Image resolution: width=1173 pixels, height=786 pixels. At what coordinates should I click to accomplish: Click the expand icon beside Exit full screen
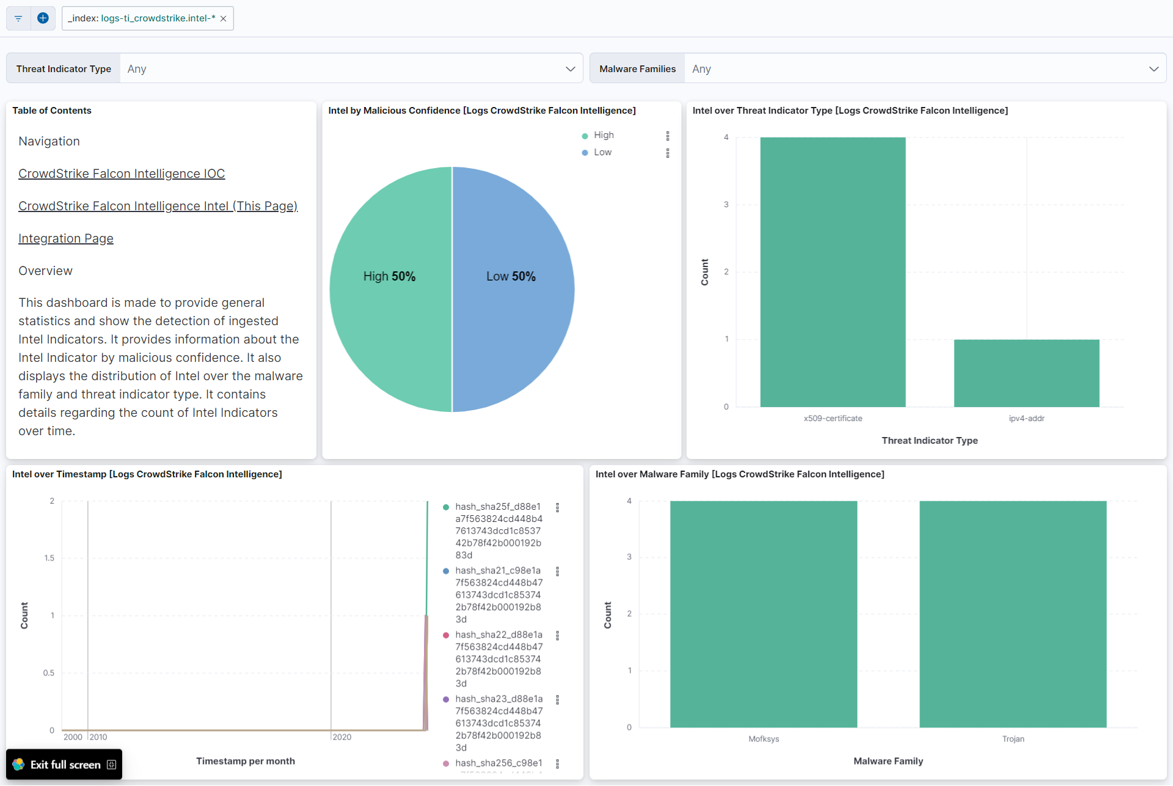tap(111, 764)
